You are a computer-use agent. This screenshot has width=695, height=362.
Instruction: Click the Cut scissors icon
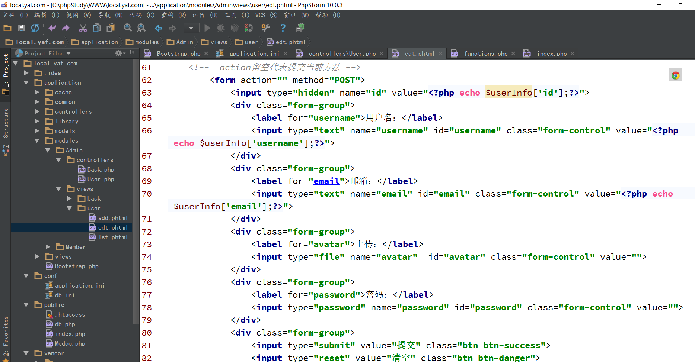(83, 28)
